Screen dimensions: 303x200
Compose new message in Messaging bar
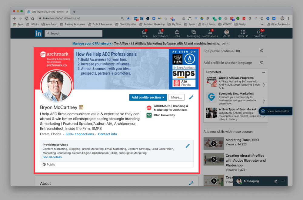[x=276, y=181]
